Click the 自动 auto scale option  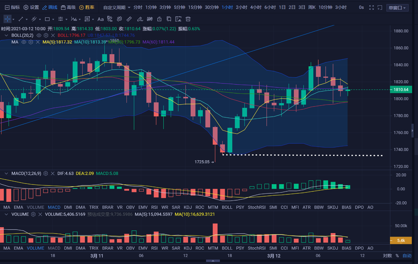point(407,256)
